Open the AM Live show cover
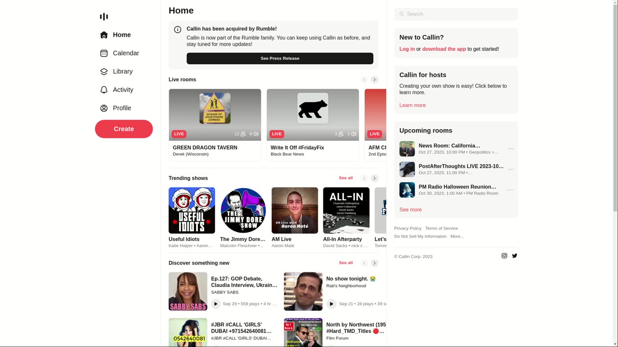Image resolution: width=618 pixels, height=347 pixels. (x=295, y=211)
